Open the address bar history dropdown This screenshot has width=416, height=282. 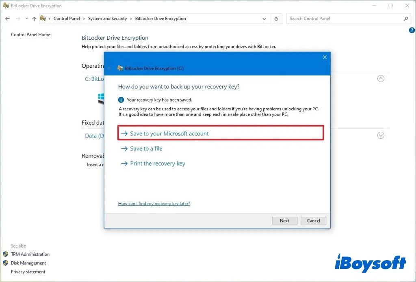coord(264,19)
